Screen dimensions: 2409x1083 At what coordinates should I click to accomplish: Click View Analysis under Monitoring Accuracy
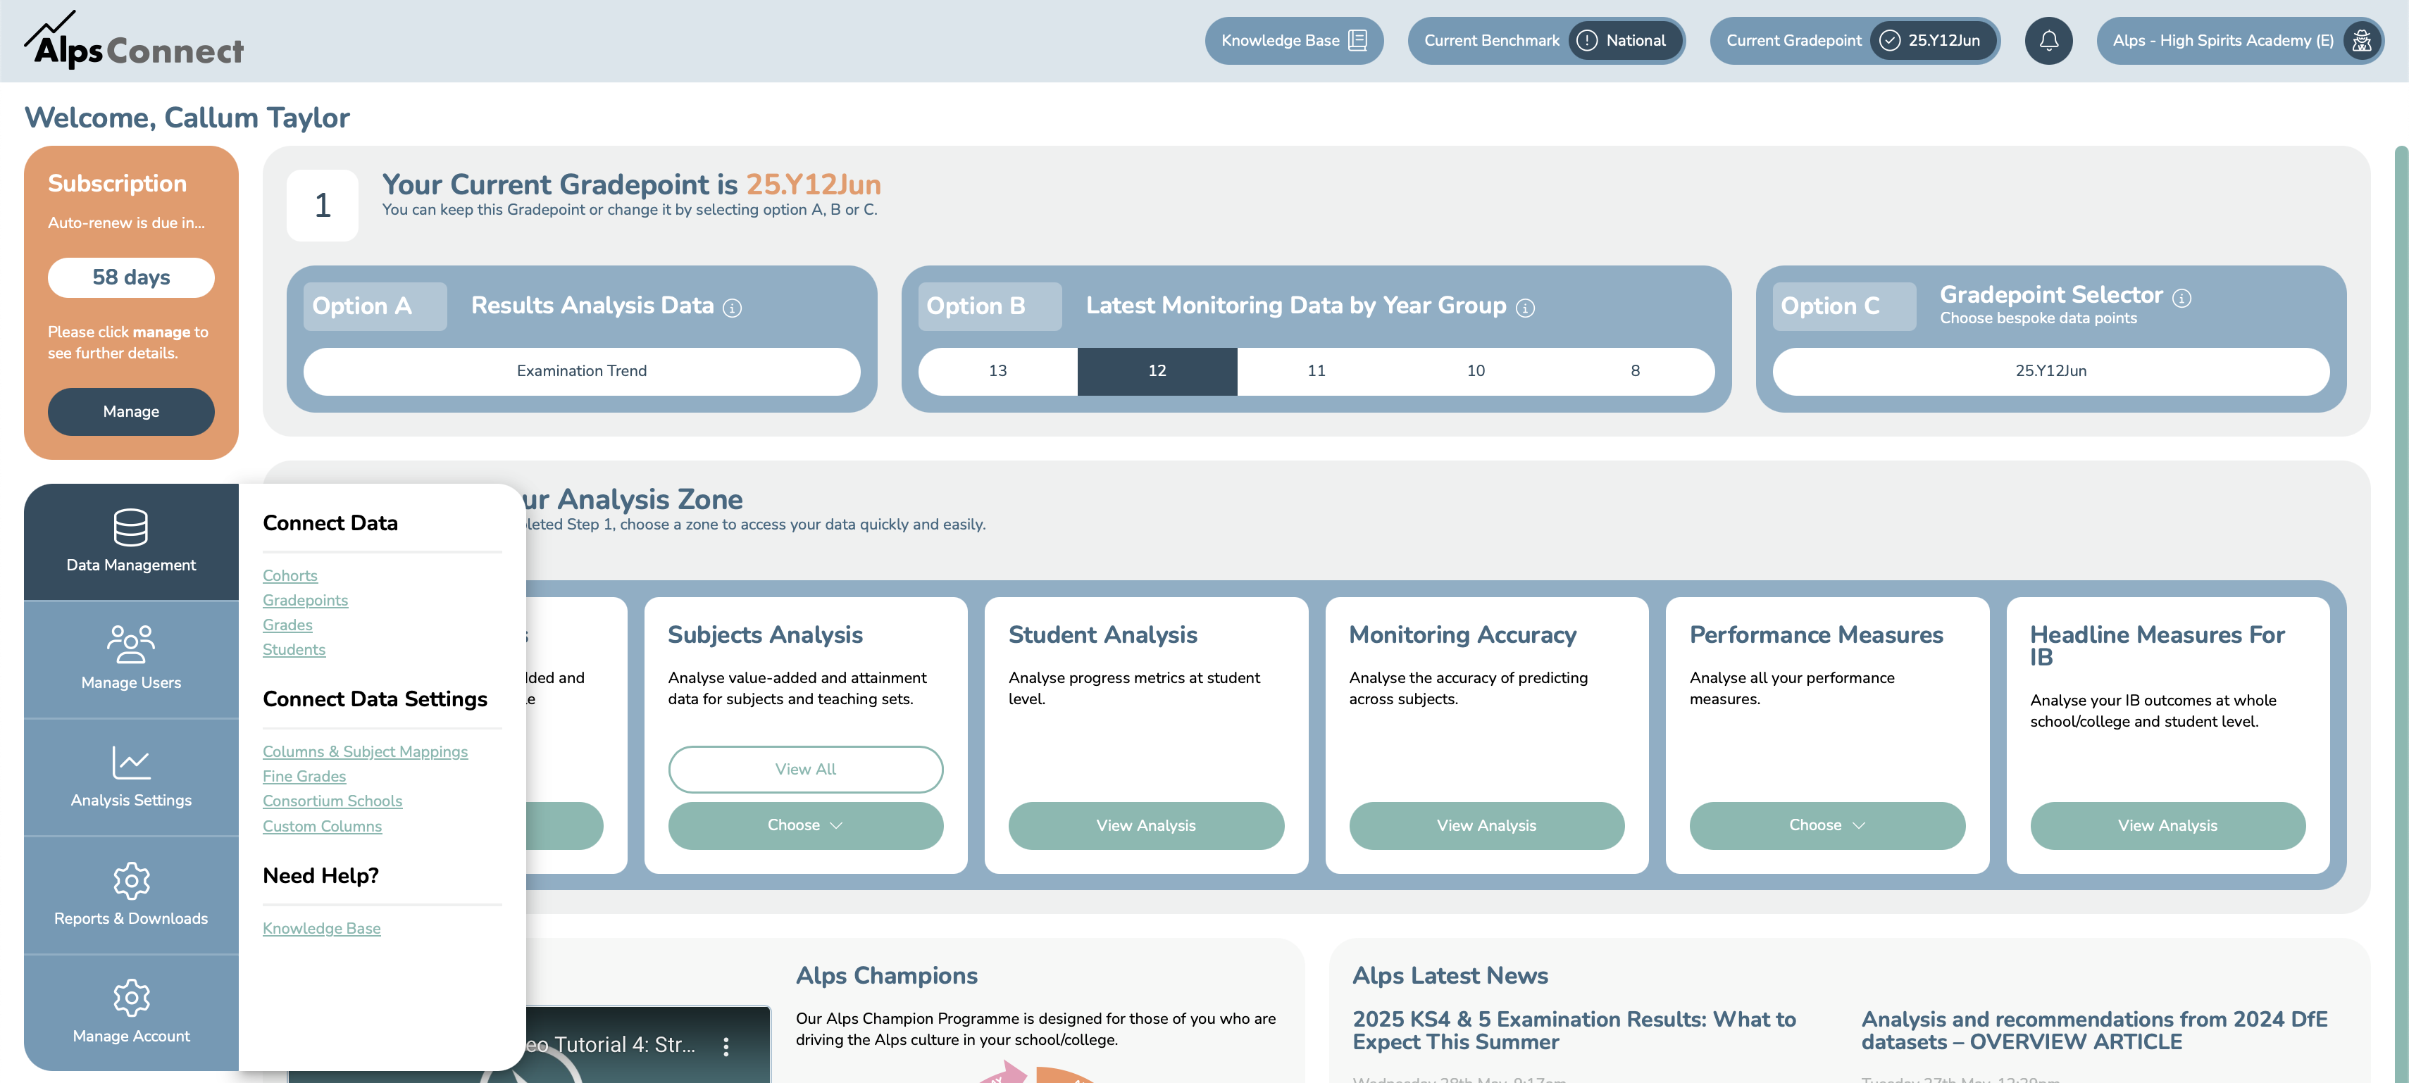click(1486, 825)
